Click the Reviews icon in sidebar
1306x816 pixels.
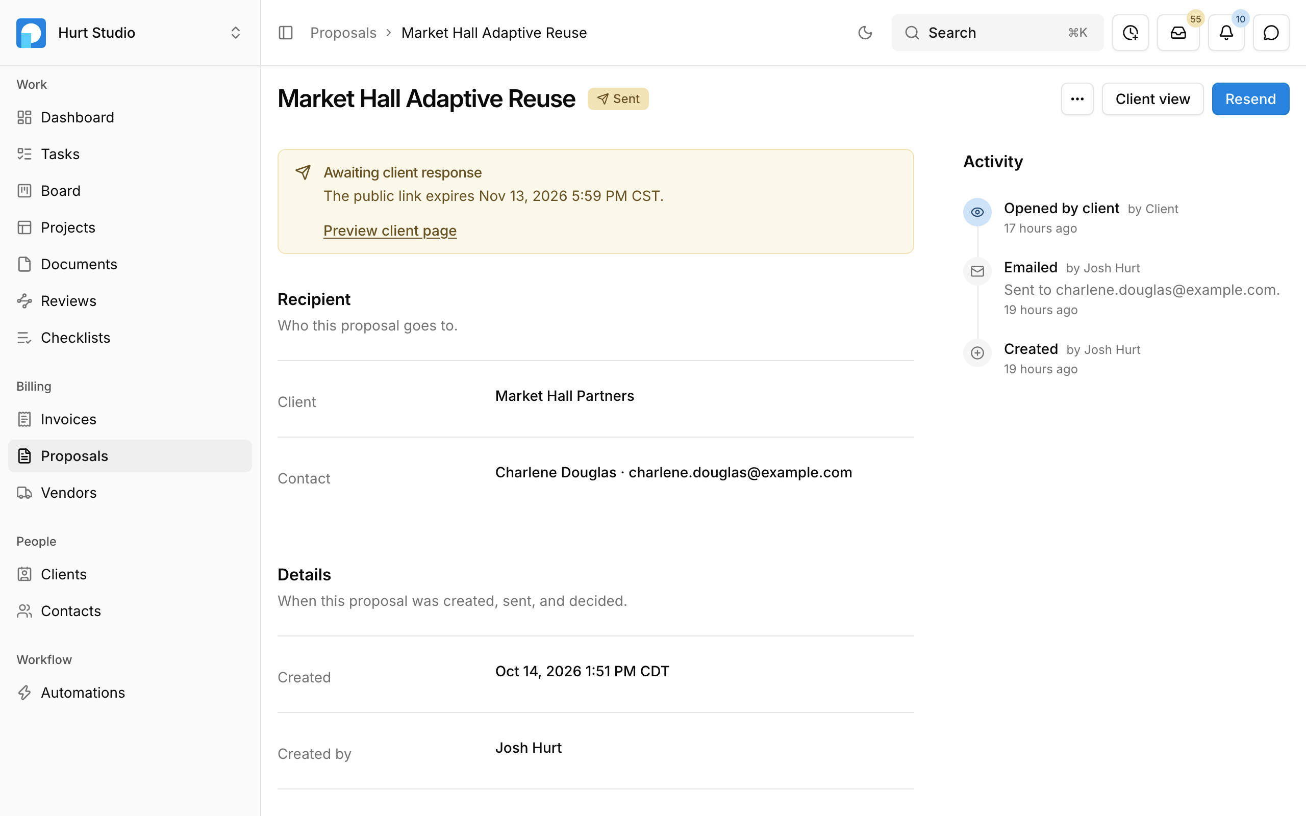[24, 300]
